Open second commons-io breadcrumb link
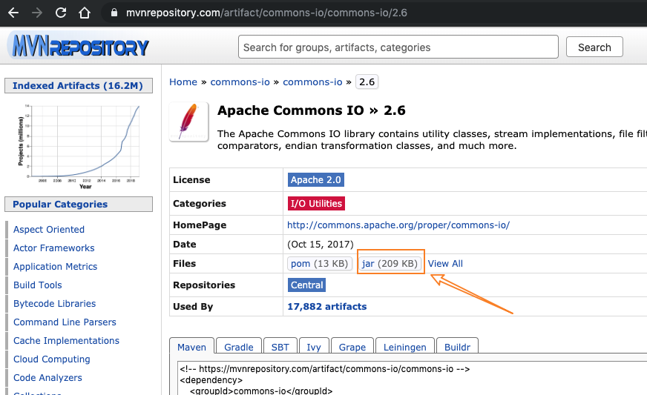Image resolution: width=647 pixels, height=395 pixels. pos(312,82)
